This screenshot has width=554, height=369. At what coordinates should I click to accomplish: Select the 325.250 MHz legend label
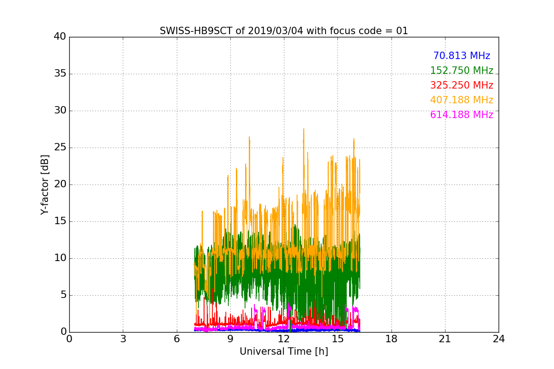point(462,85)
